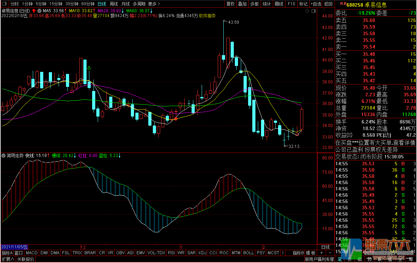Select the ASI indicator tab

click(130, 253)
